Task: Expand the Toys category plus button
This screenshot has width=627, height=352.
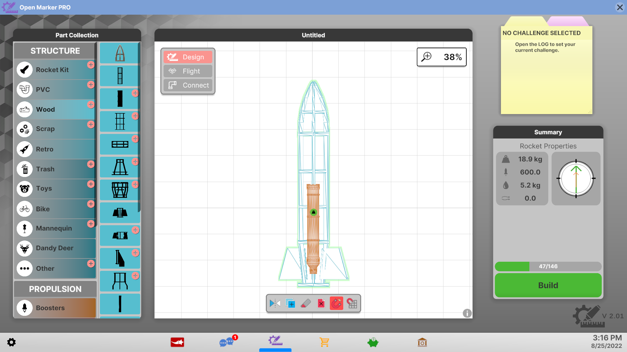Action: tap(91, 184)
